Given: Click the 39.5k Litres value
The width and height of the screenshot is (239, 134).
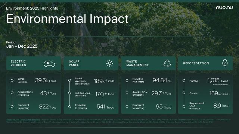Looking at the screenshot, I should [x=46, y=80].
